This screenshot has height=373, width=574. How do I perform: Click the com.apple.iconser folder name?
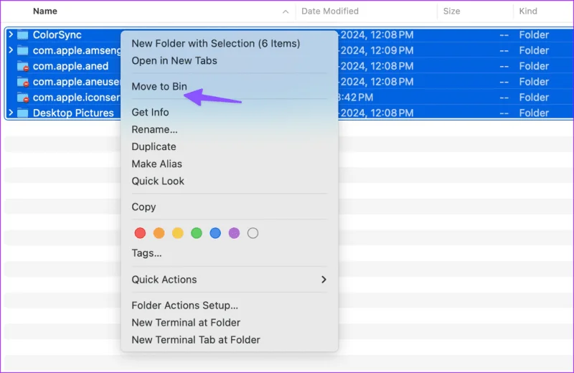(77, 98)
